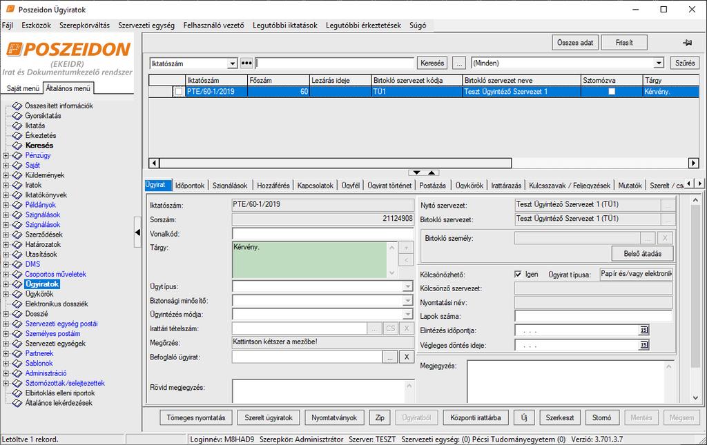Image resolution: width=707 pixels, height=445 pixels.
Task: Click the detail panel's vertical scrollbar thumb
Action: [x=695, y=286]
